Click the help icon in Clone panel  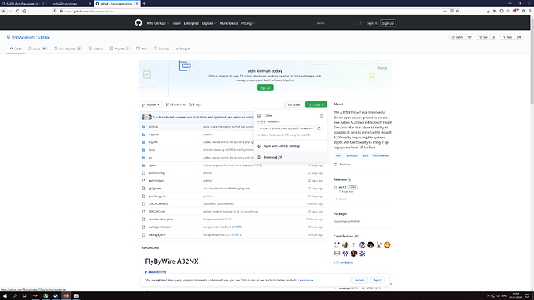click(321, 116)
